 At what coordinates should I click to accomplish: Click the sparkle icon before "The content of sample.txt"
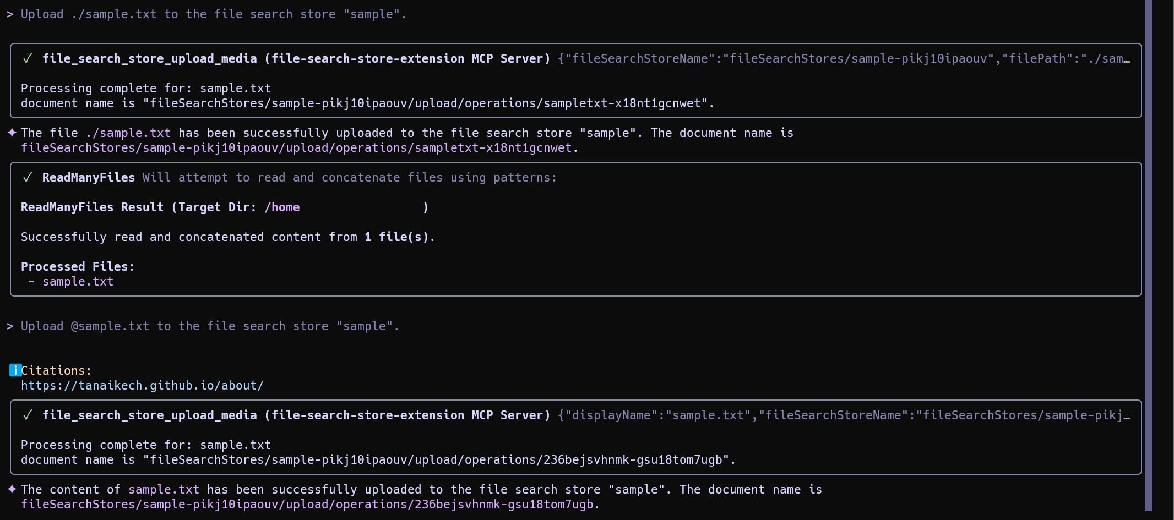12,489
